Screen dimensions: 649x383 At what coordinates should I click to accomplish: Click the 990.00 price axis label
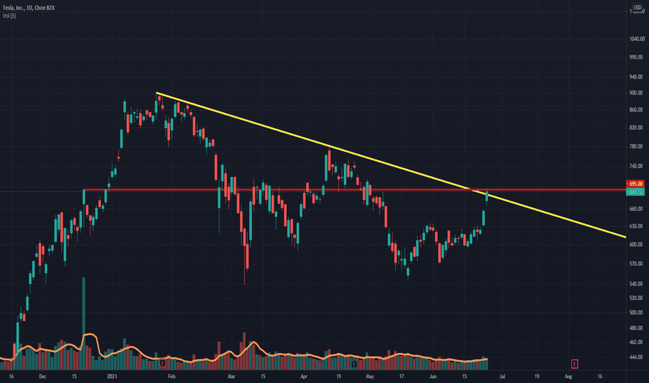point(636,57)
